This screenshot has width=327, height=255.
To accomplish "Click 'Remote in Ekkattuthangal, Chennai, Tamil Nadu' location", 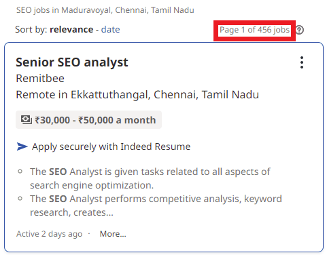I will (137, 94).
